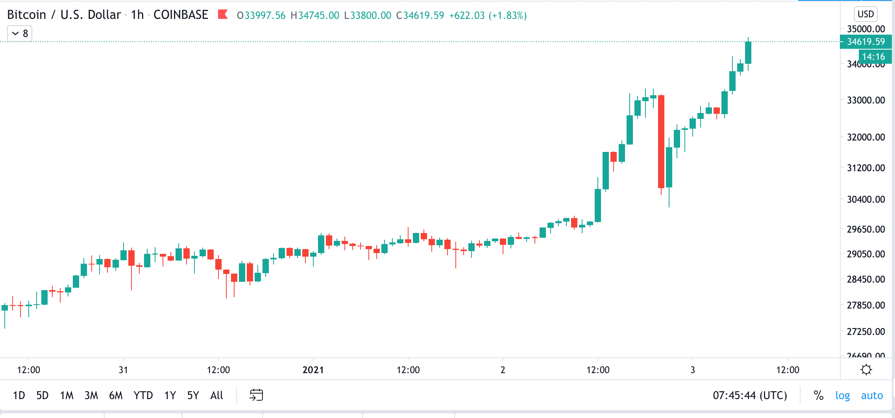This screenshot has height=418, width=895.
Task: Select the 6M range
Action: pyautogui.click(x=116, y=395)
